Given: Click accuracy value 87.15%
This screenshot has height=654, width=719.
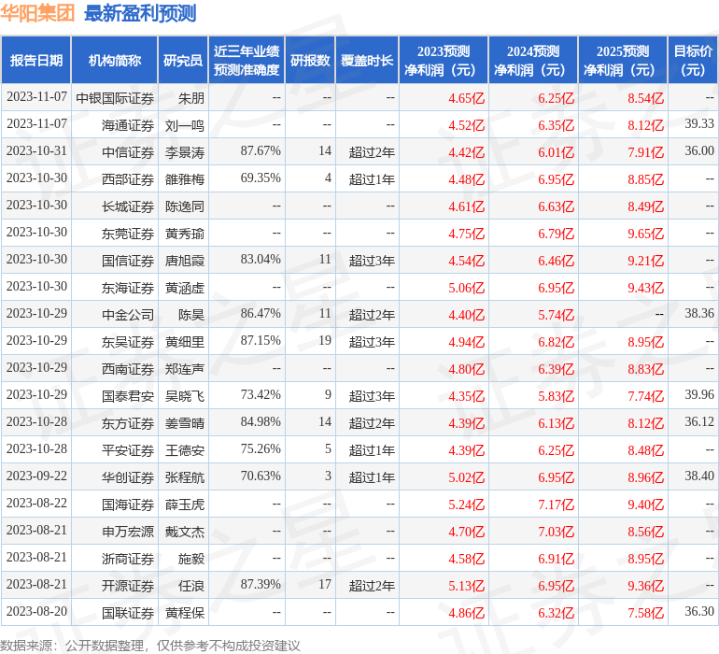Looking at the screenshot, I should 261,340.
